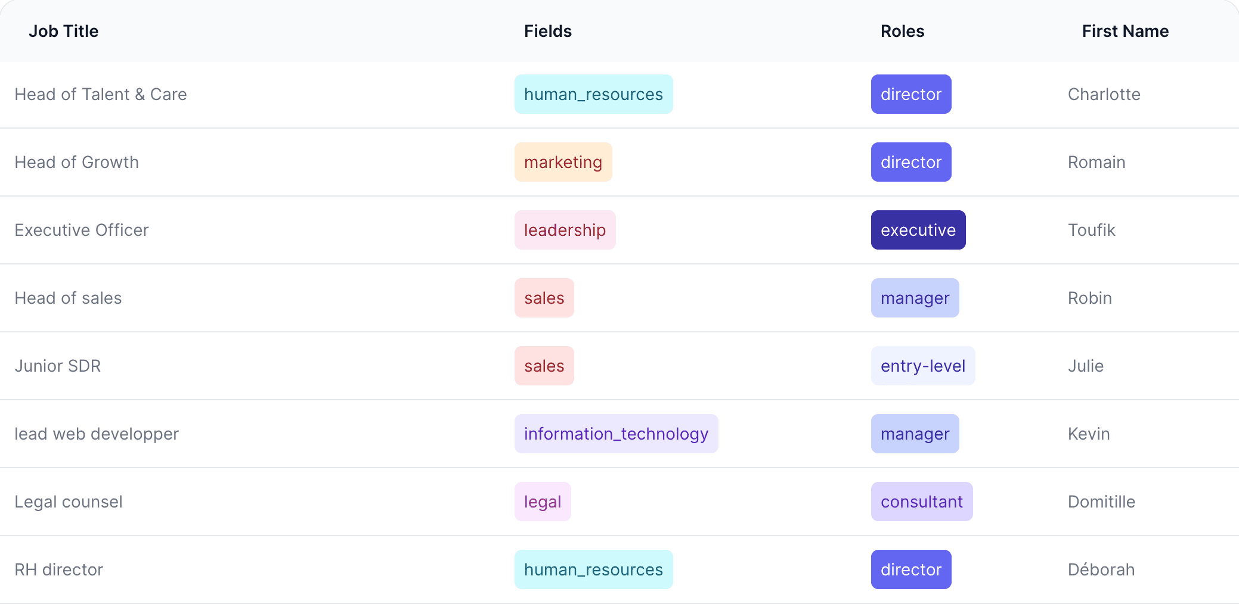This screenshot has width=1239, height=604.
Task: Click the director role tag for Charlotte
Action: (911, 94)
